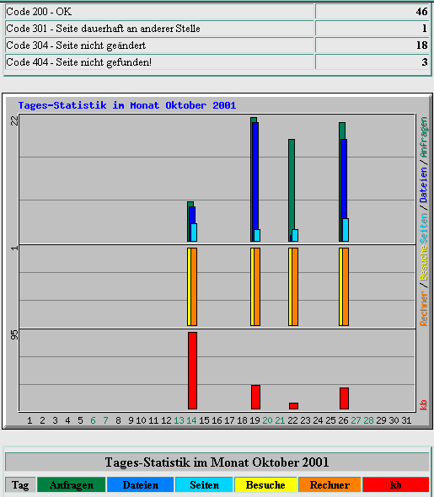
Task: Select 'Code 301 - Seite dauerhaft an anderer Stelle'
Action: tap(103, 29)
